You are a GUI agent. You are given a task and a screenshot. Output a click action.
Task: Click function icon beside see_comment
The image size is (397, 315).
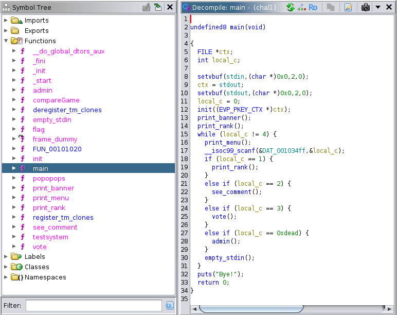tap(23, 227)
